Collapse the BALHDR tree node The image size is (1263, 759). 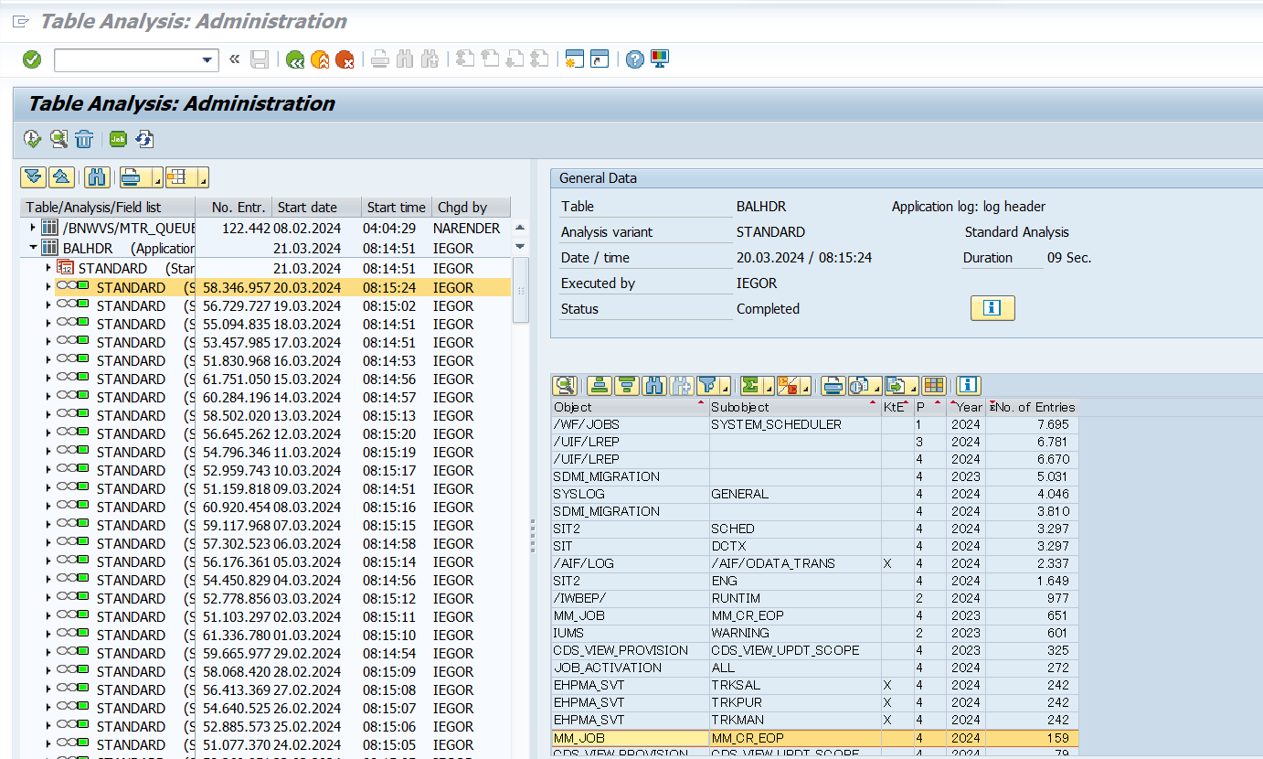point(34,248)
